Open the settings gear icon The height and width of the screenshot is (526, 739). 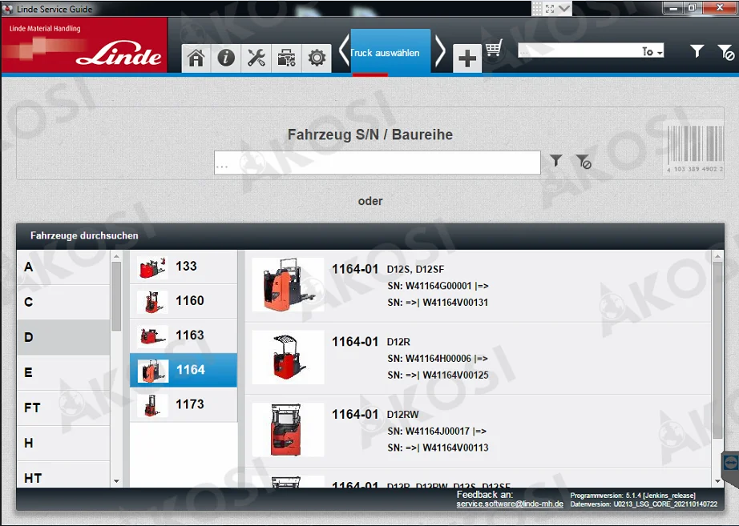click(317, 58)
